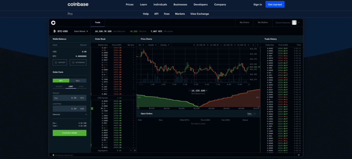Click the Get started button

pyautogui.click(x=275, y=4)
